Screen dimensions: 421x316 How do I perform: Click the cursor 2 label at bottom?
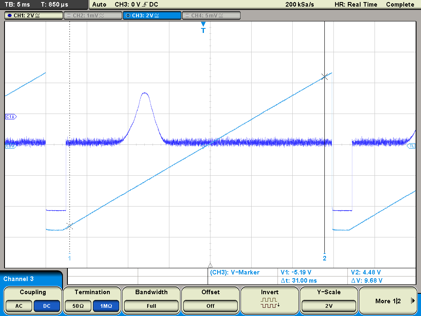tap(325, 258)
